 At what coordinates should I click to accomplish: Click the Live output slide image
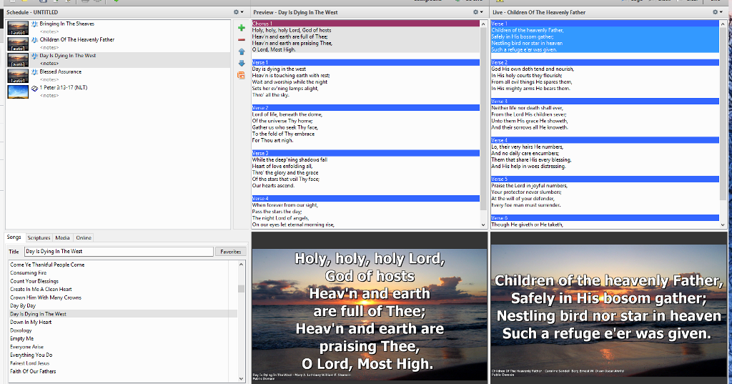(x=609, y=310)
